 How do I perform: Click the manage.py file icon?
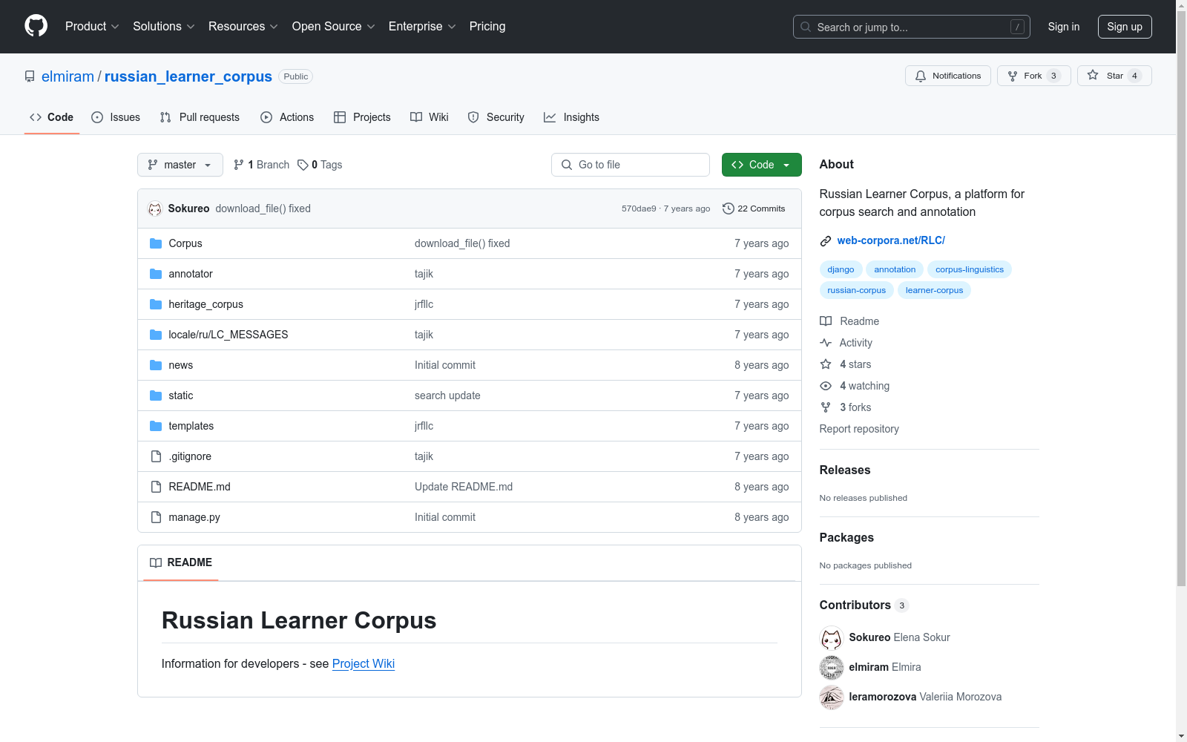click(156, 517)
